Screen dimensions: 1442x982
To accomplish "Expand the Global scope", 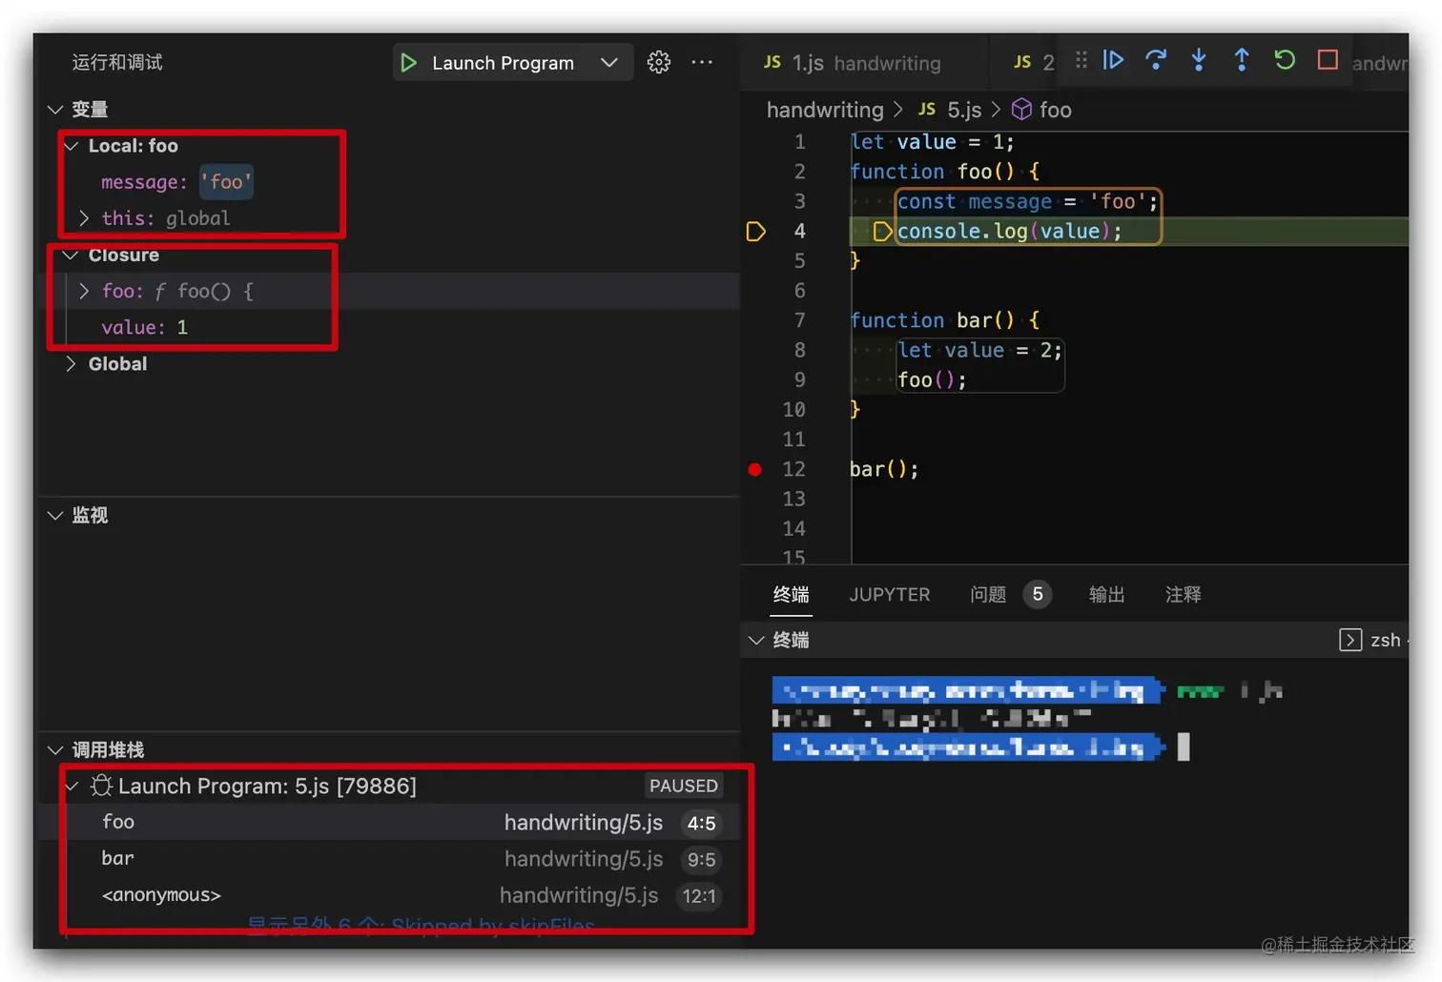I will pos(71,364).
